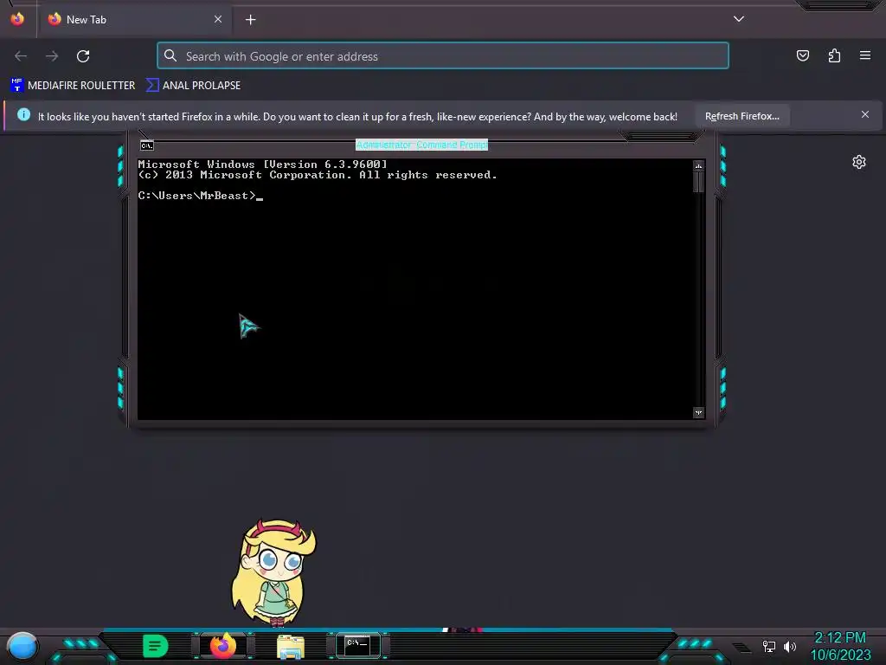The width and height of the screenshot is (886, 665).
Task: Dismiss the Firefox refresh notification bar
Action: [865, 115]
